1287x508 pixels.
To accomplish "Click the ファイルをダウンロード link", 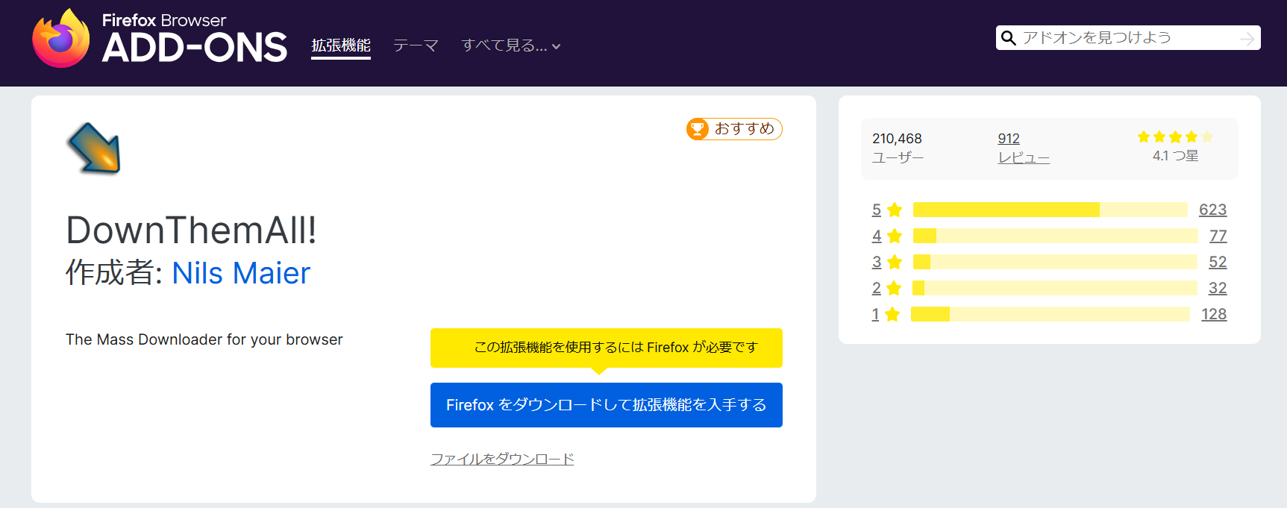I will point(502,459).
